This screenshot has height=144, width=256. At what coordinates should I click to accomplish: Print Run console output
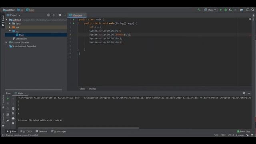point(13,118)
